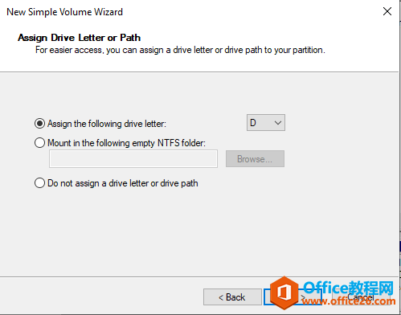Click the For easier access description text
This screenshot has width=401, height=315.
click(x=180, y=50)
